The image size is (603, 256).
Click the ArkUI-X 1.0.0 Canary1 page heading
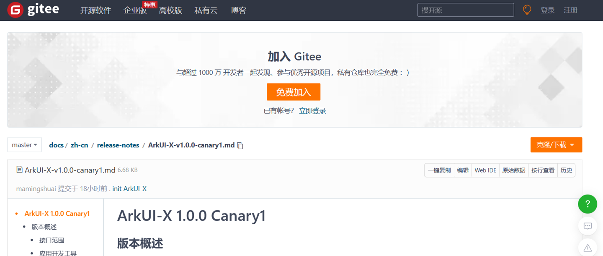point(192,216)
